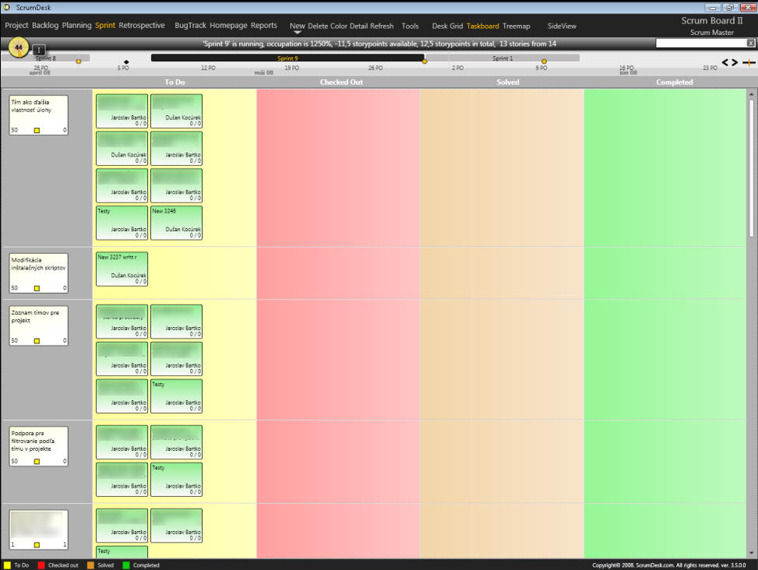
Task: Open the Color command
Action: [x=338, y=26]
